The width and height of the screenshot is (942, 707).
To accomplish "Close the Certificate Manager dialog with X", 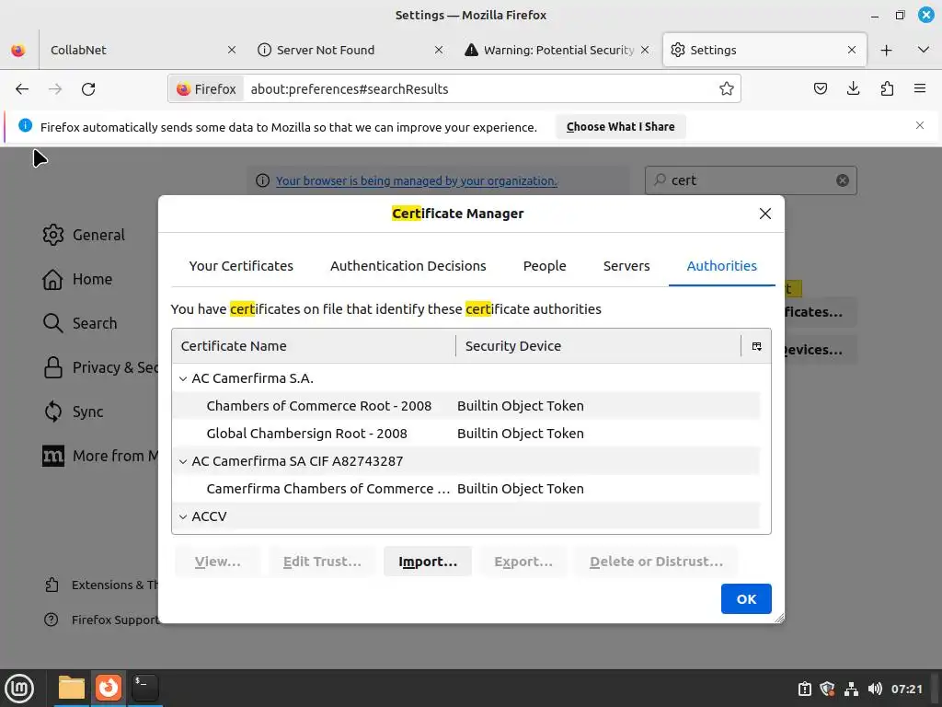I will [764, 214].
